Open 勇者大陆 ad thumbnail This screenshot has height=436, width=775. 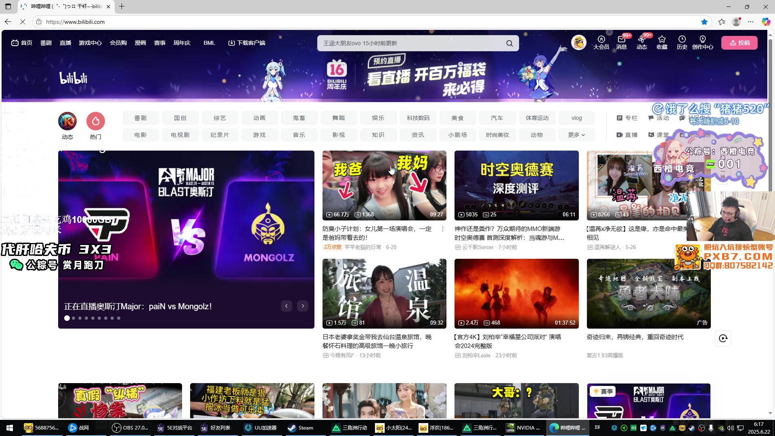click(649, 293)
